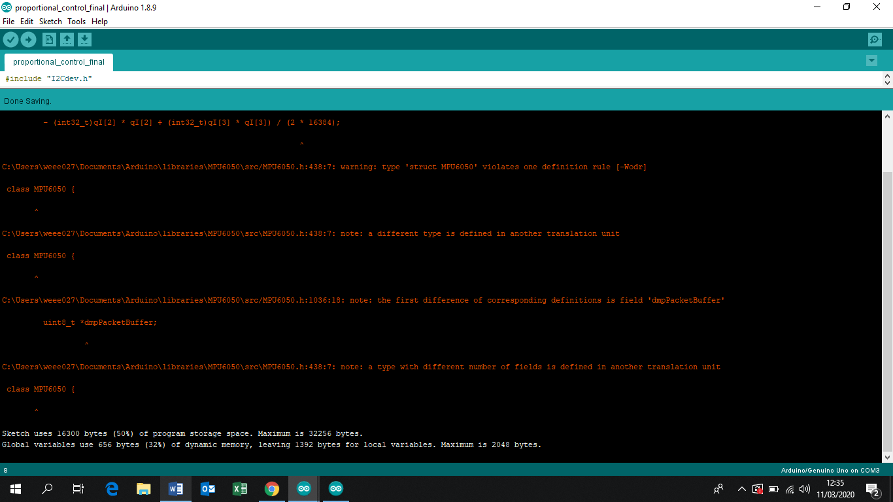Click the volume speaker tray icon

click(805, 489)
